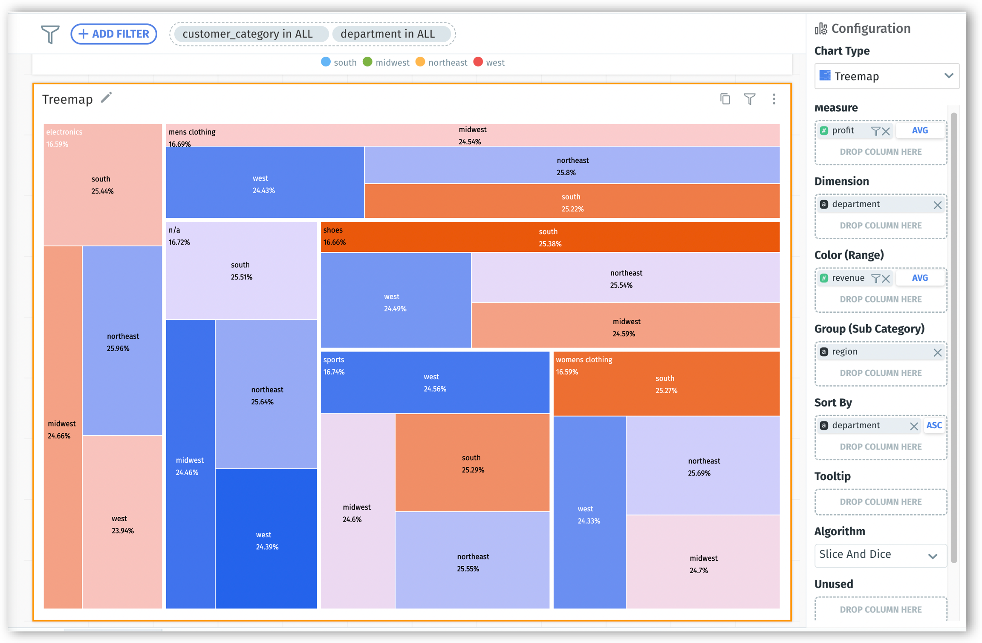Click the department in ALL filter chip

387,34
